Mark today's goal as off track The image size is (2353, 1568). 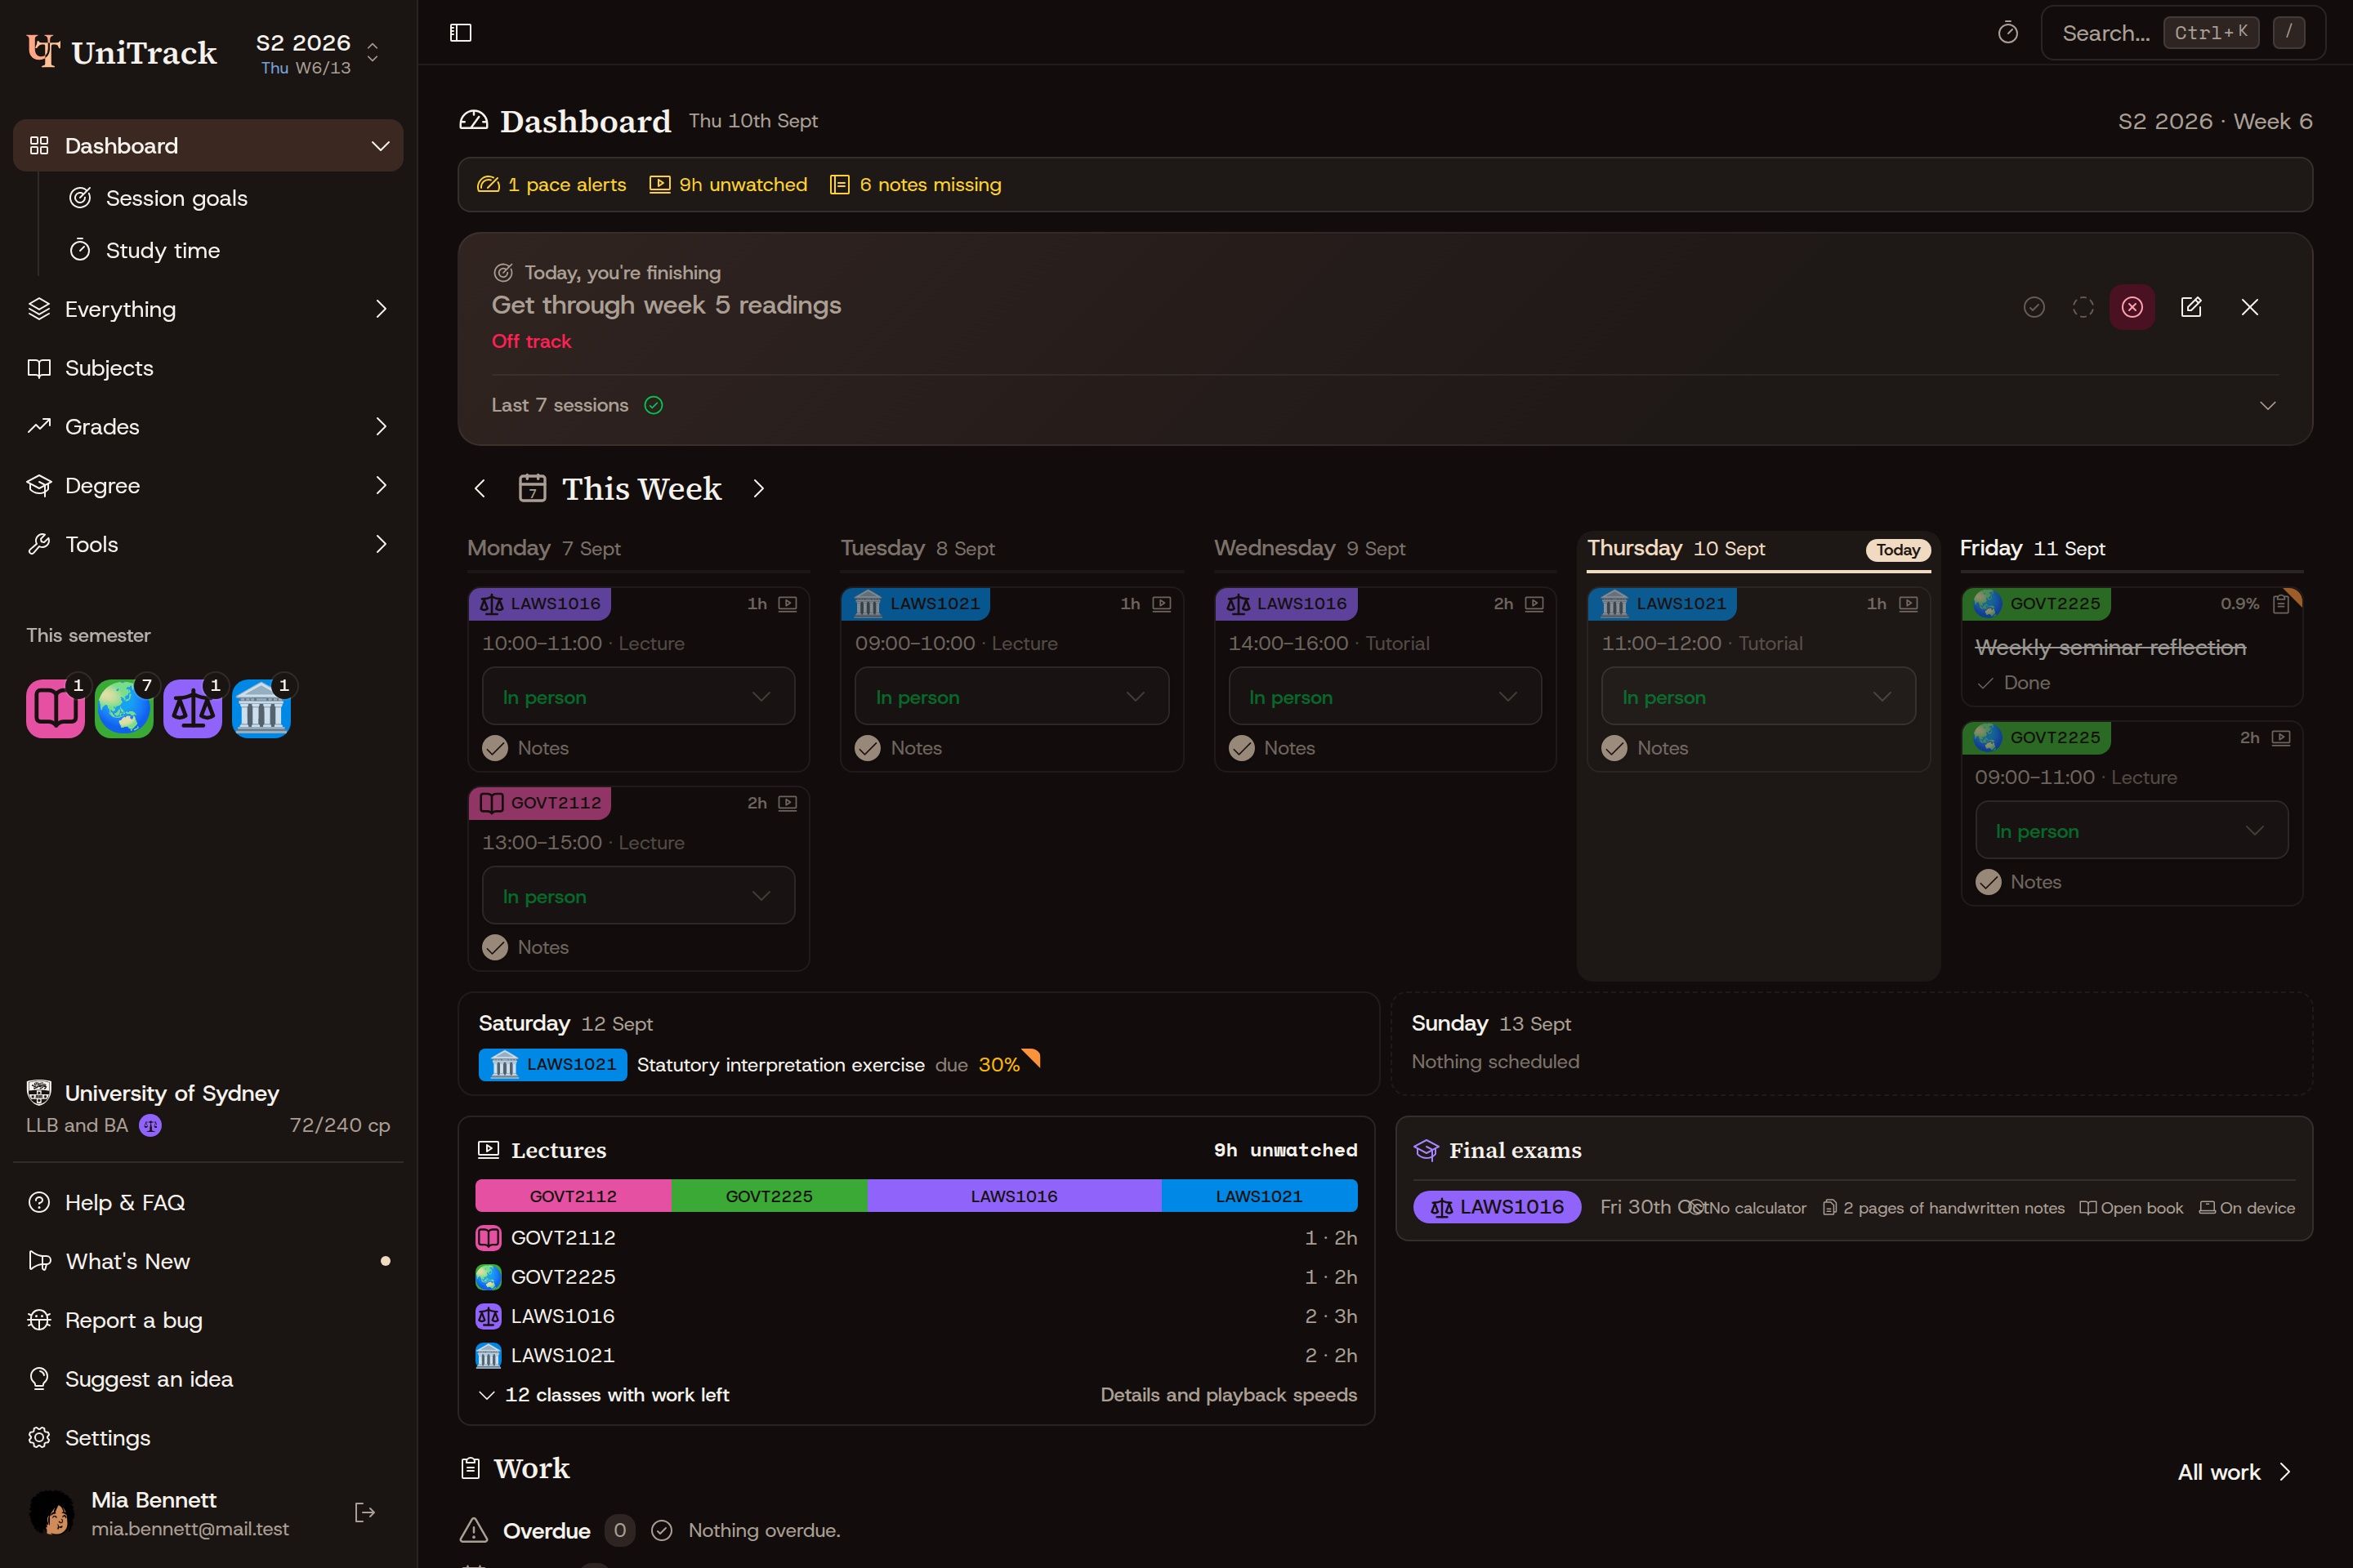2132,307
